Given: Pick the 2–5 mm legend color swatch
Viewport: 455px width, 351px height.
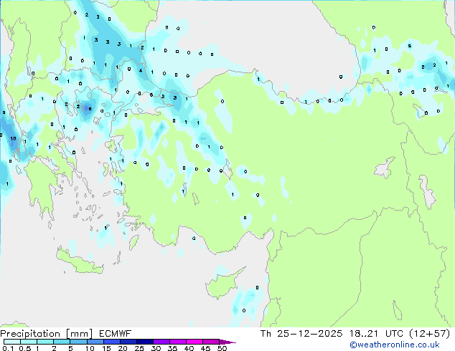Looking at the screenshot, I should [x=62, y=342].
